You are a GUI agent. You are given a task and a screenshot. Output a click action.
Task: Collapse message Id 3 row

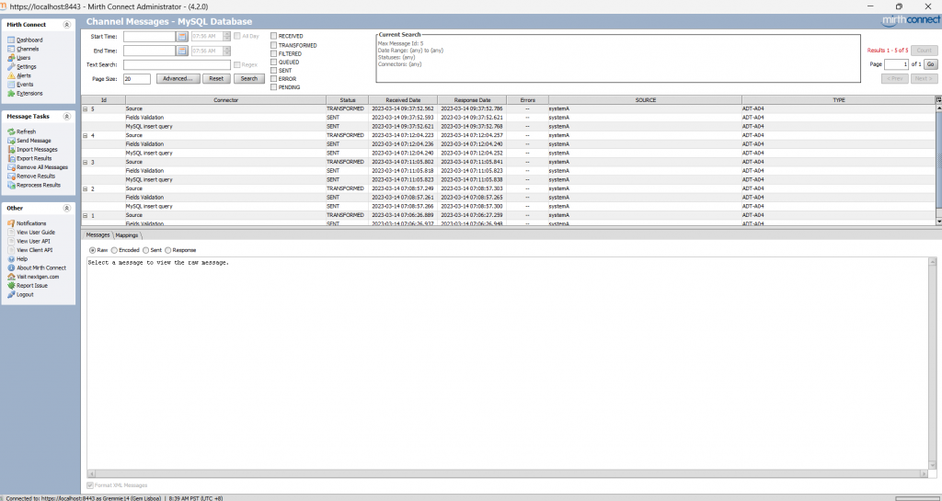coord(85,162)
